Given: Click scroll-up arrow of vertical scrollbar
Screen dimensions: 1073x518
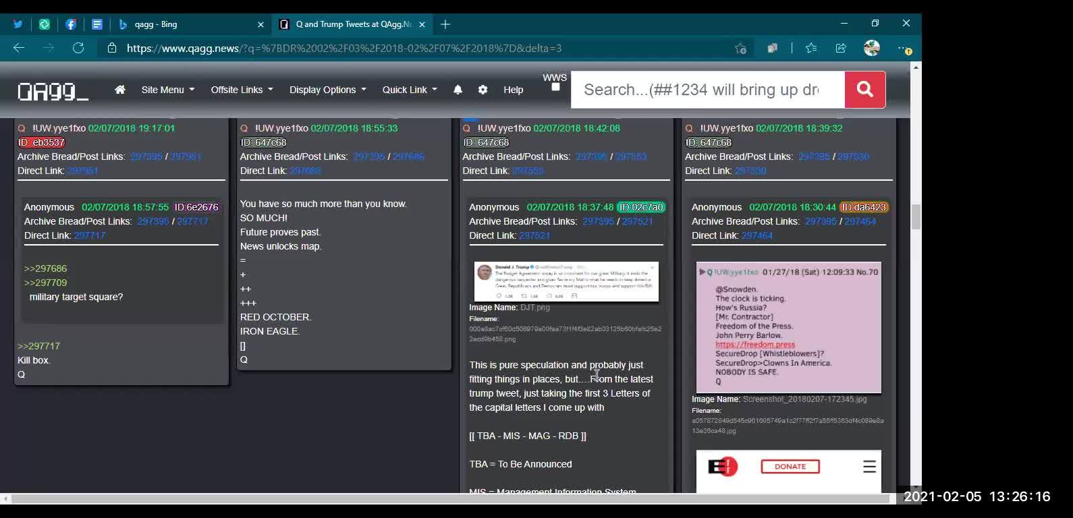Looking at the screenshot, I should coord(916,67).
